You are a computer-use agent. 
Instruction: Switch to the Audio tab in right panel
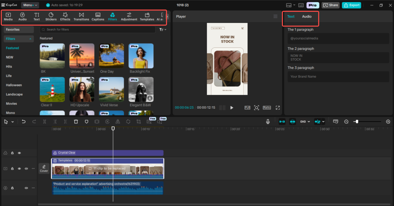(307, 17)
